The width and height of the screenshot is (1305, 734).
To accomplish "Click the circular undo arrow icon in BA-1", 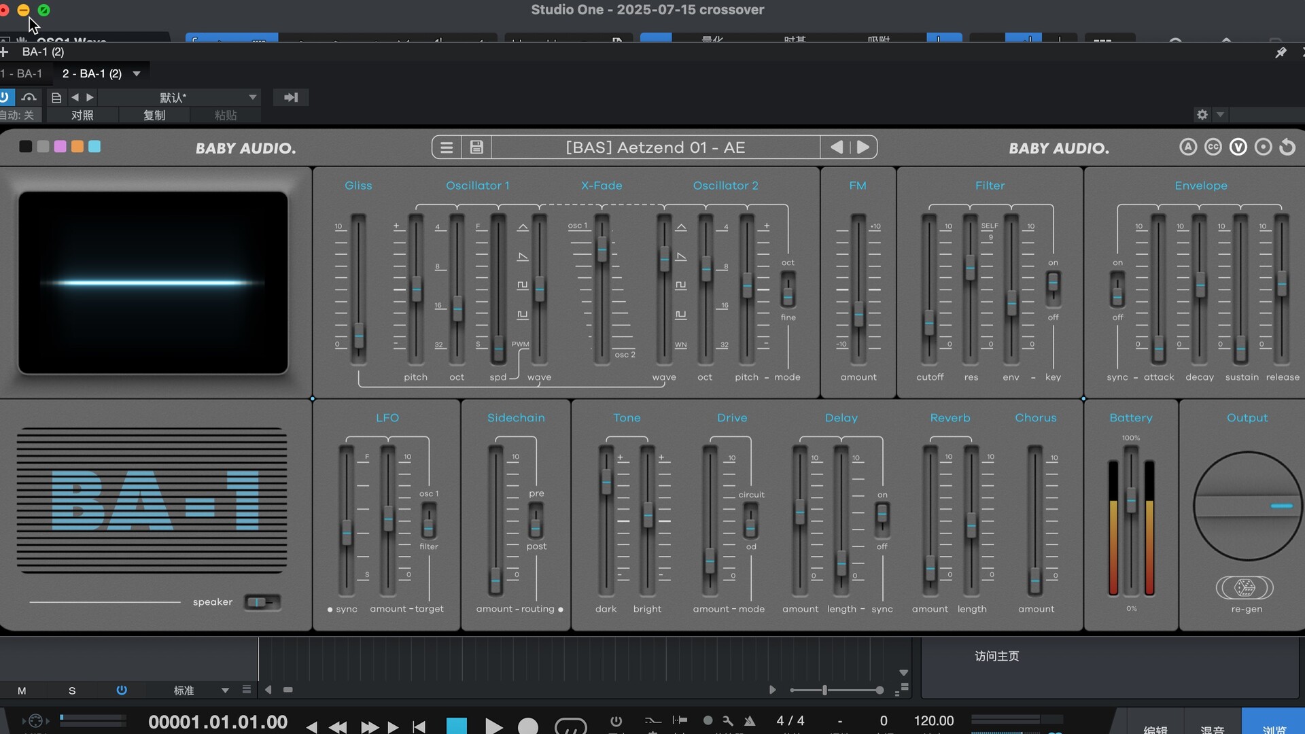I will (1287, 147).
